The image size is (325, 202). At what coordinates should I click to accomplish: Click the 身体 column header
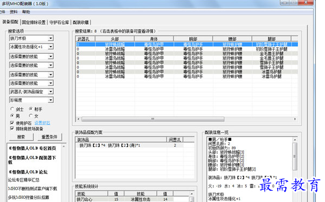click(x=154, y=39)
